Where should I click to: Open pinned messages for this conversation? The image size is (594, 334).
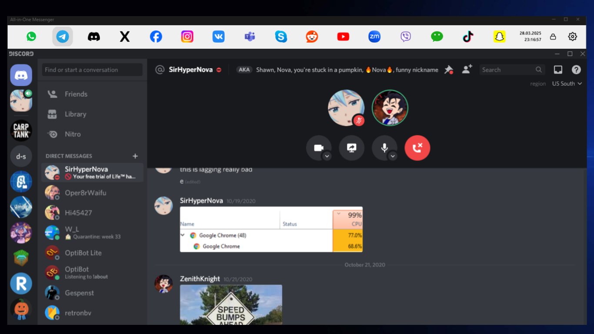tap(449, 70)
